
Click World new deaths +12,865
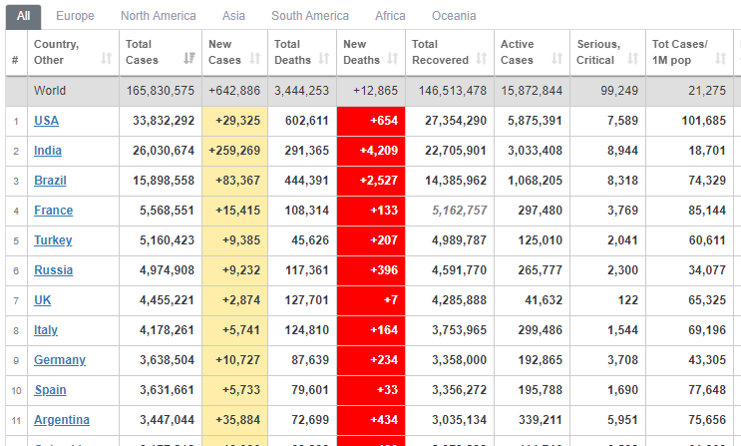coord(376,91)
